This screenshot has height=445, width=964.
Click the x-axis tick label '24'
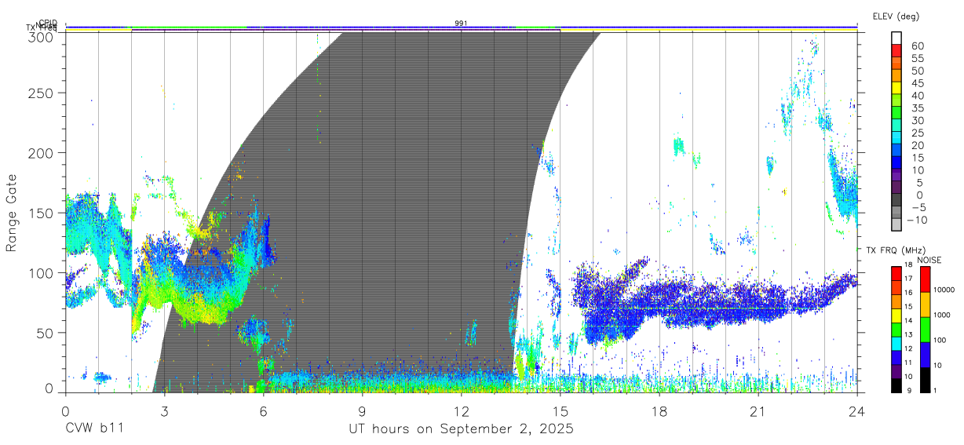(x=857, y=411)
